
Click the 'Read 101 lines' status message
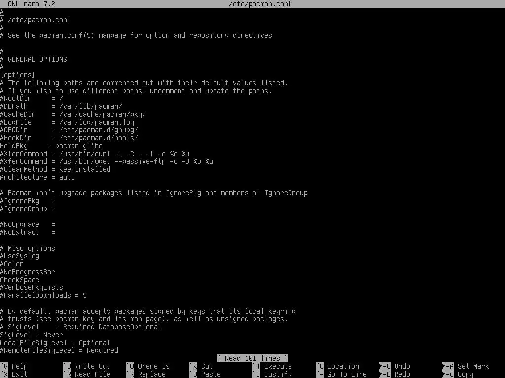[x=252, y=358]
